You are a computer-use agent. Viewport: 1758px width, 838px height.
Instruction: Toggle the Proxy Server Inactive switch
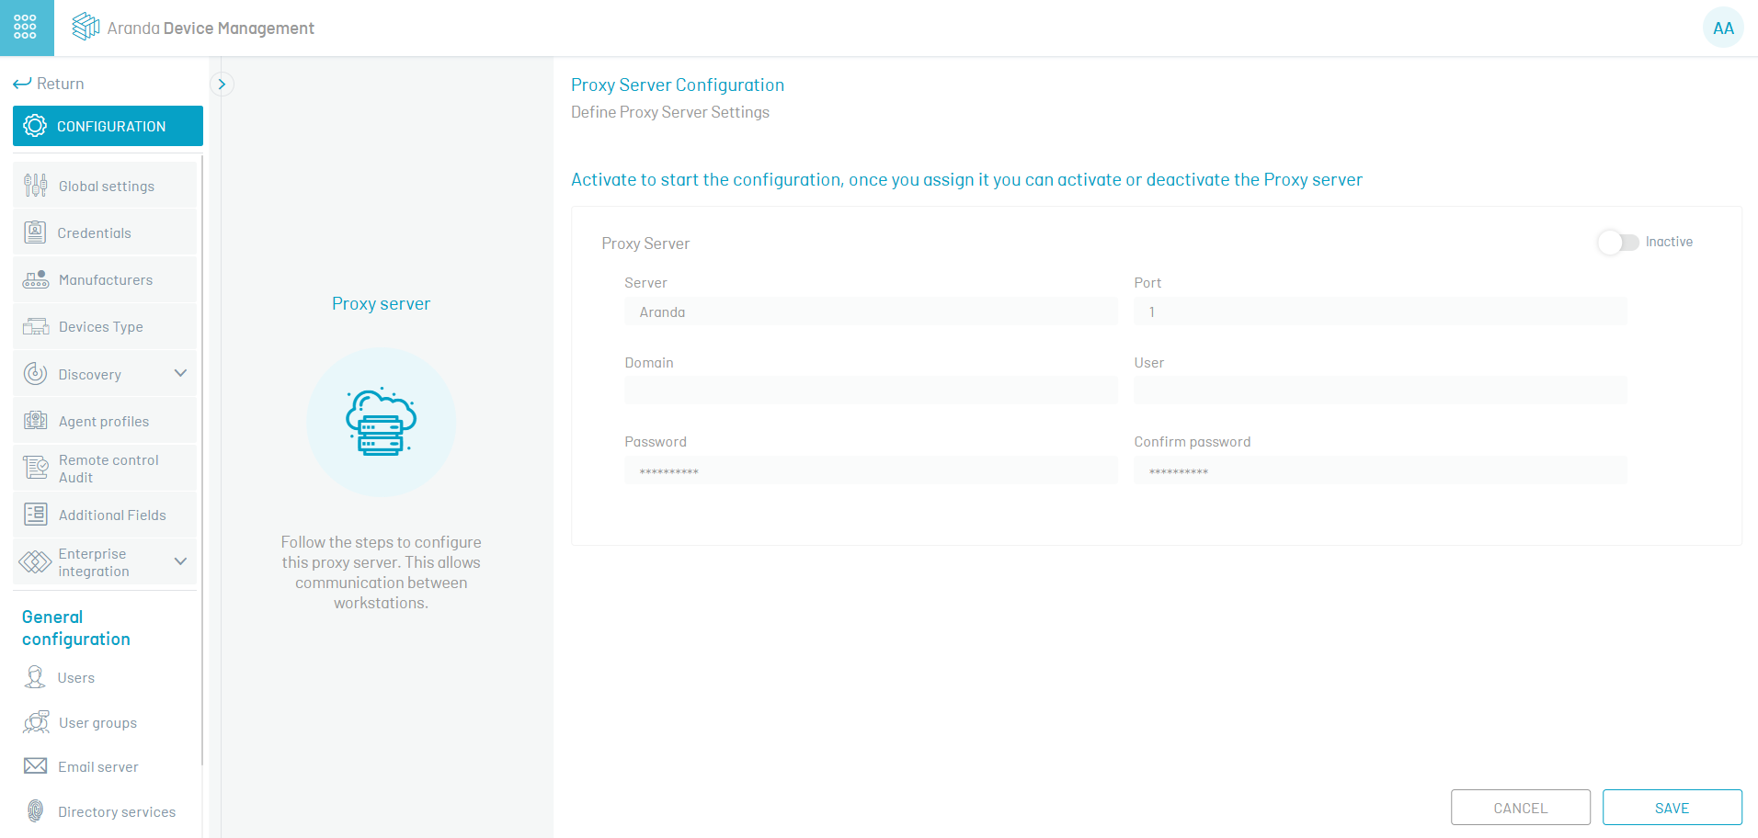pos(1618,243)
